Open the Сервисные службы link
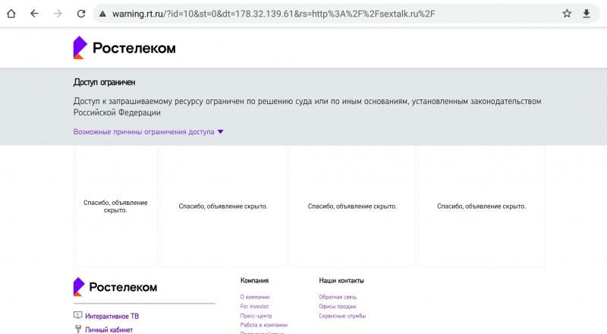Screen dimensions: 607x334 coord(342,316)
